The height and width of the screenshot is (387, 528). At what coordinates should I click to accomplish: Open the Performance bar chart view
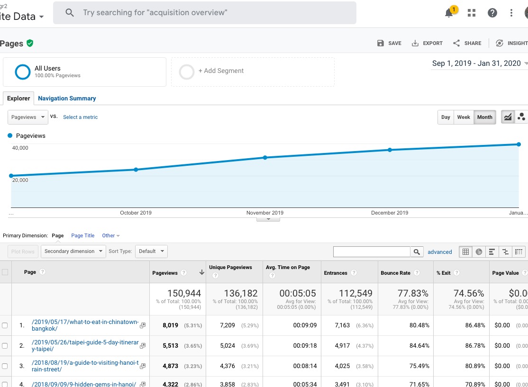click(492, 252)
